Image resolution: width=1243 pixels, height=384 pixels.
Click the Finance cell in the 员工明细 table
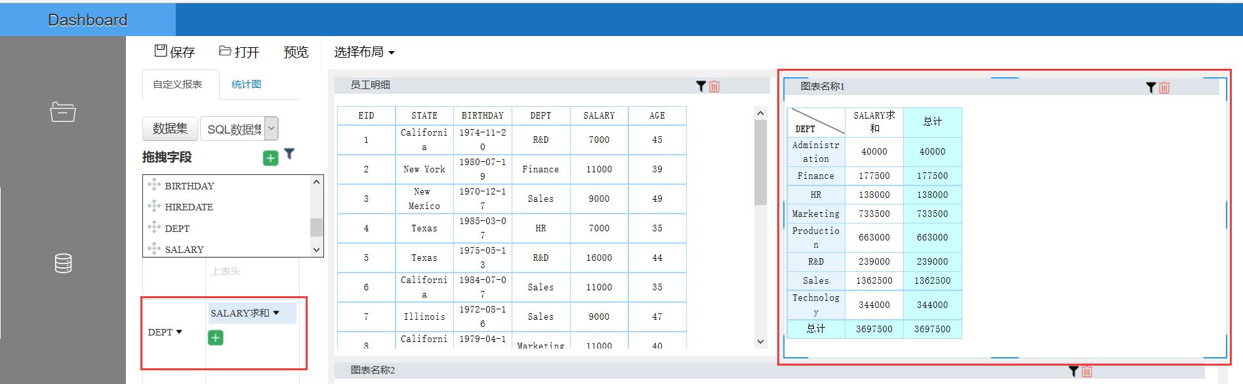(x=540, y=169)
